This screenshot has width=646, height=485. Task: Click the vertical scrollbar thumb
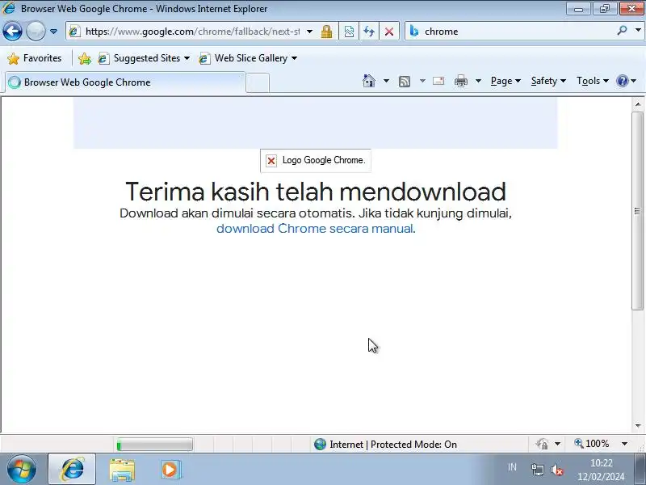coord(638,210)
